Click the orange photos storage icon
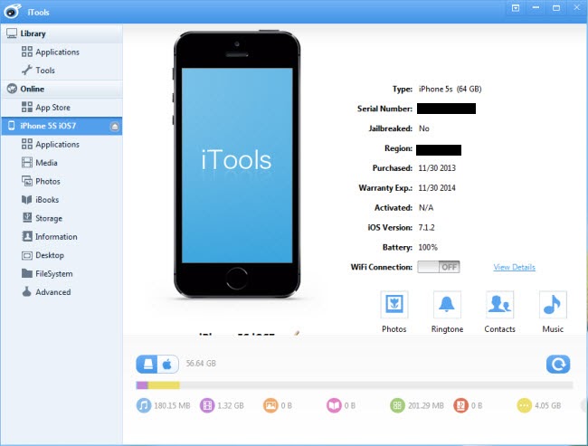 270,405
